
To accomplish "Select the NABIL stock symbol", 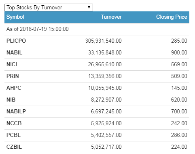I will pyautogui.click(x=15, y=52).
